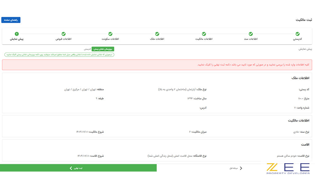Screen dimensions: 315x178
Task: Click the red confirmation alert banner
Action: [157, 65]
